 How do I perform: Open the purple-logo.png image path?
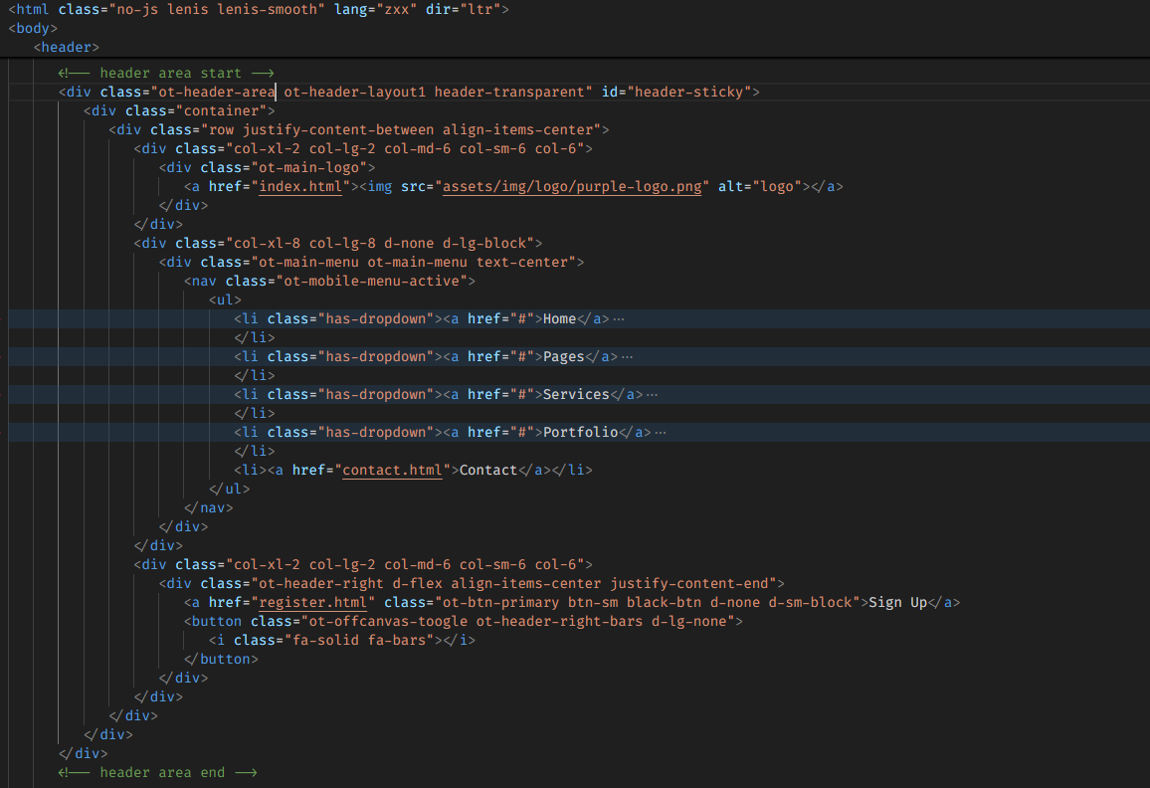pyautogui.click(x=575, y=187)
